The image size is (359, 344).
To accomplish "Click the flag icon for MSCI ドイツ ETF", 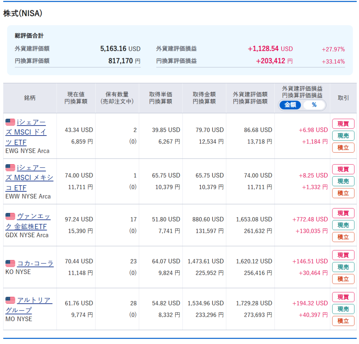I will (10, 122).
